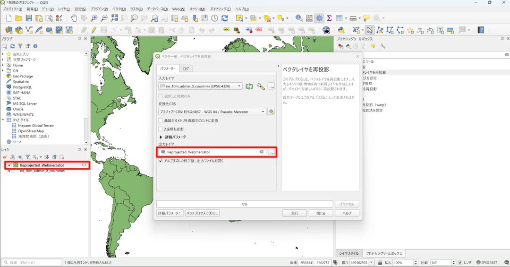The image size is (510, 267).
Task: Open the input layer dropdown
Action: coord(239,86)
